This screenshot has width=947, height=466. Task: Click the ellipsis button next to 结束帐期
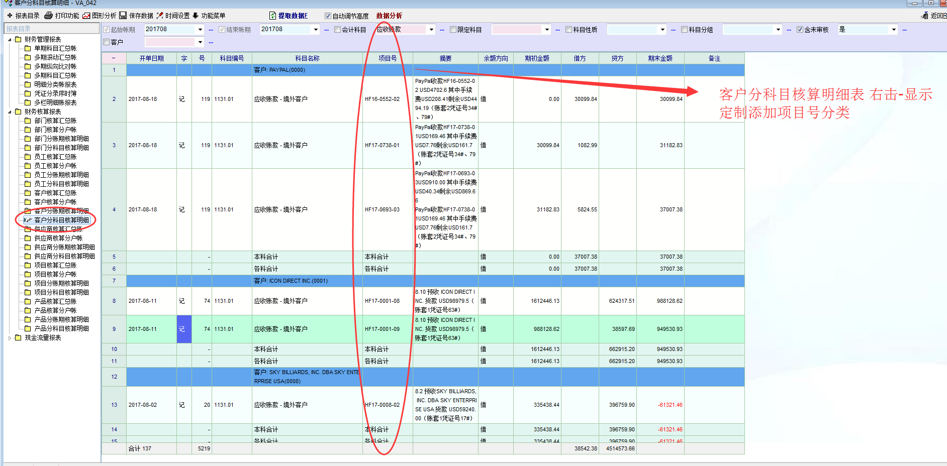(326, 30)
